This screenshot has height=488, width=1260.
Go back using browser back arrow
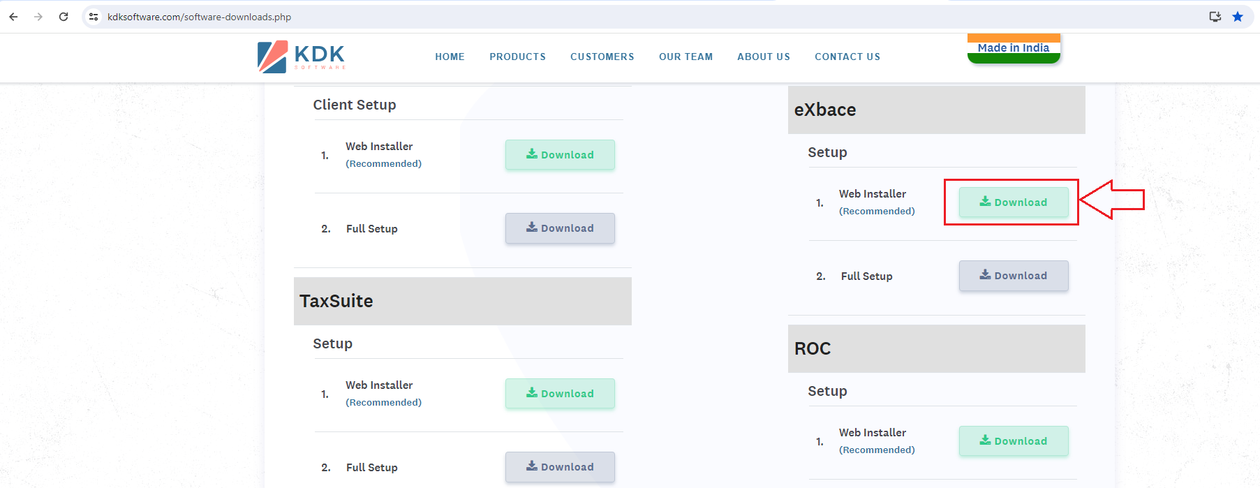(x=13, y=17)
